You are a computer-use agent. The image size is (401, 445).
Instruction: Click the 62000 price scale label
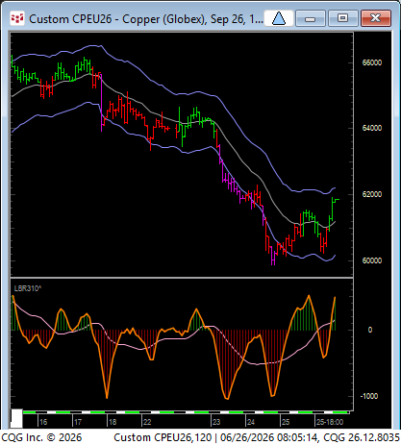click(x=372, y=194)
